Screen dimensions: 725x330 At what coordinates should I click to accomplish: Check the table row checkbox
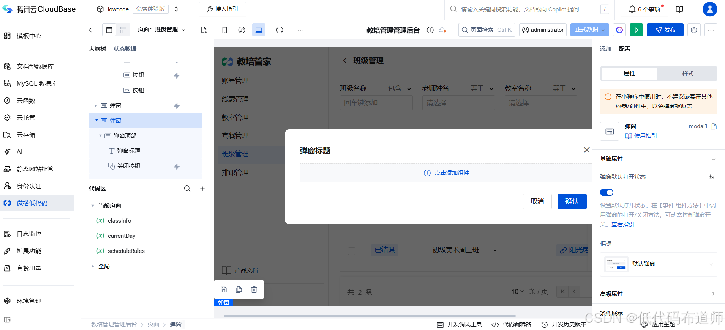coord(352,251)
